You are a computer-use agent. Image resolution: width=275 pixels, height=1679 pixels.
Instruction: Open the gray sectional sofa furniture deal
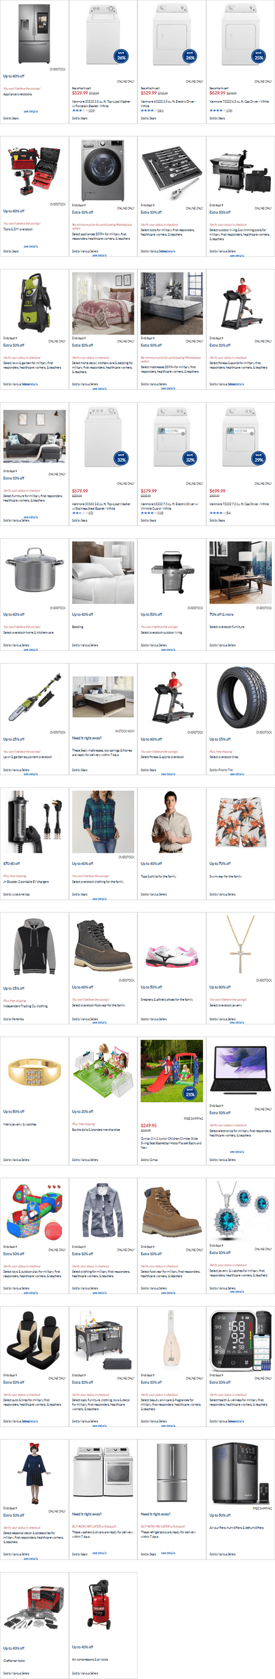35,436
